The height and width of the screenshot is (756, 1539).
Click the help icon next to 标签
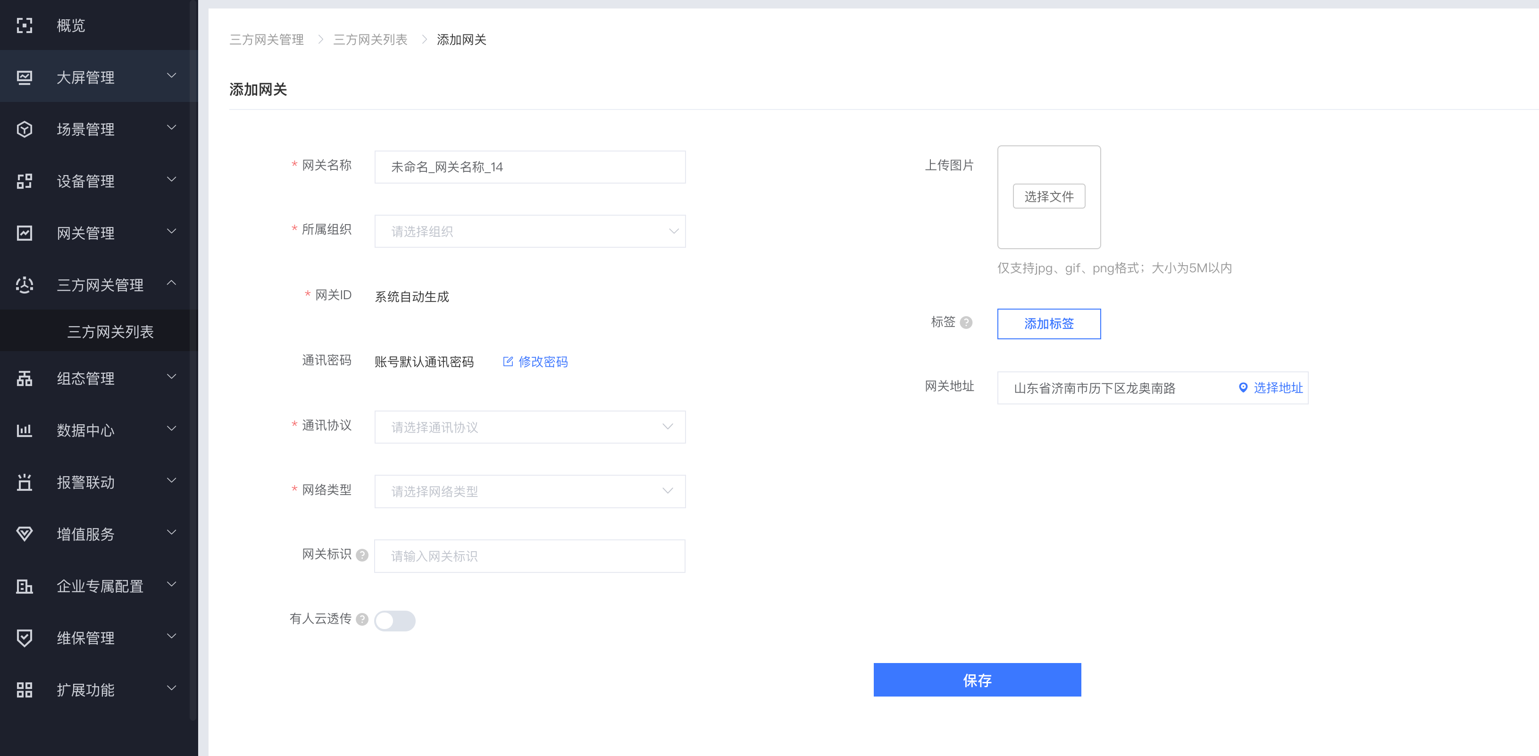[966, 323]
